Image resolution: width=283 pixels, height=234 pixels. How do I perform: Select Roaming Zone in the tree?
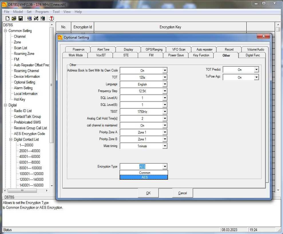[x=24, y=53]
